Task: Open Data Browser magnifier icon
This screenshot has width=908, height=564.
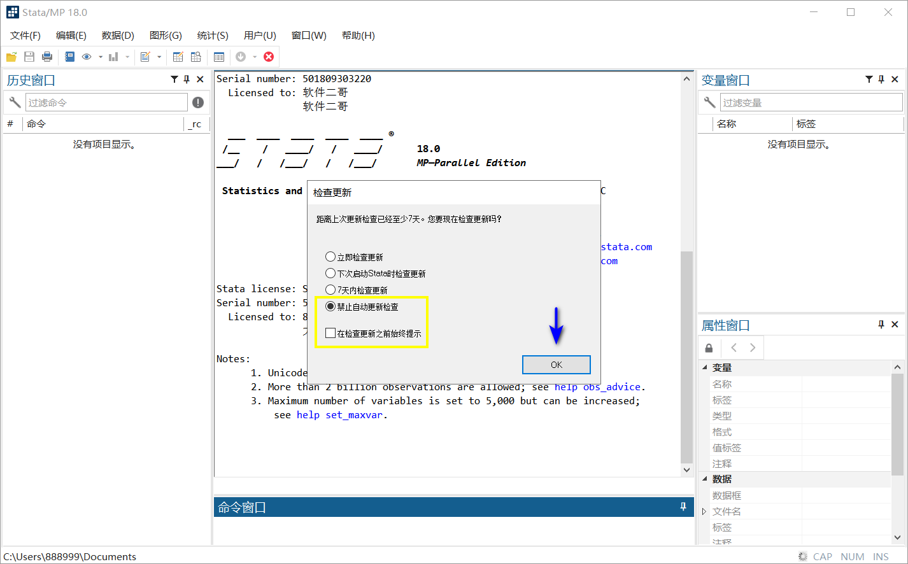Action: (196, 57)
